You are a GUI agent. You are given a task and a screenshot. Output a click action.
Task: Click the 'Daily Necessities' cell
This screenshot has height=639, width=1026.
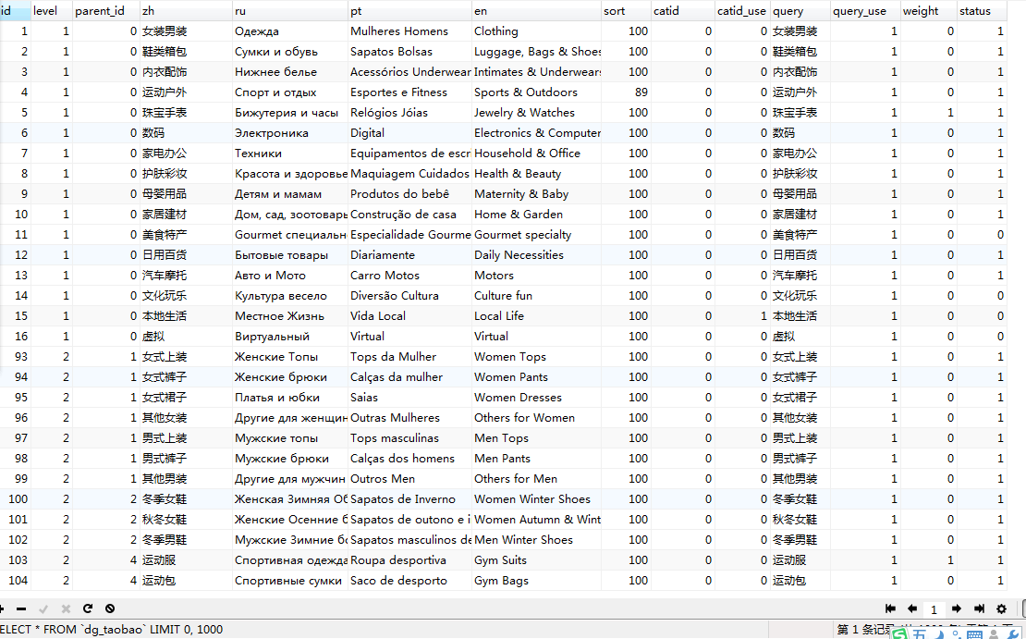536,254
